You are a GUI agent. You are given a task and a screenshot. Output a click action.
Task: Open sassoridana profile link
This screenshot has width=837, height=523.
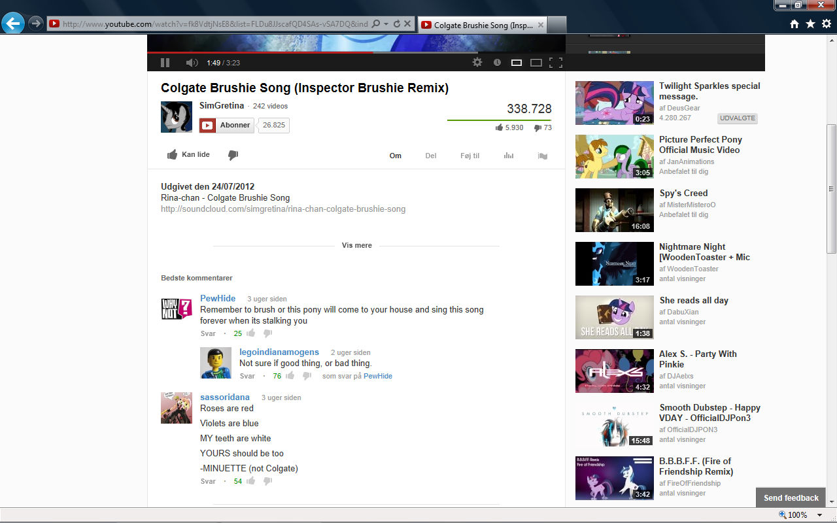pyautogui.click(x=225, y=397)
